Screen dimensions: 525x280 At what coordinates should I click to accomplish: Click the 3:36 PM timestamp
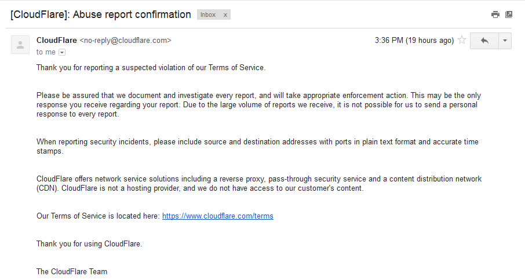(414, 41)
